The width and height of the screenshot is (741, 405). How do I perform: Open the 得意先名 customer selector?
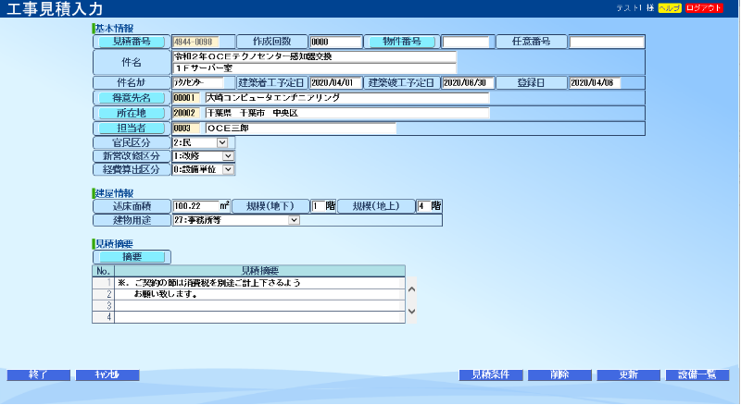[131, 97]
